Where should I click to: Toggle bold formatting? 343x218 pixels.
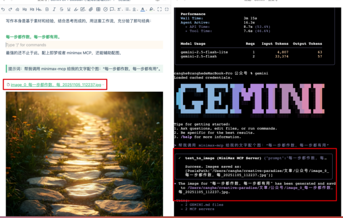click(47, 9)
